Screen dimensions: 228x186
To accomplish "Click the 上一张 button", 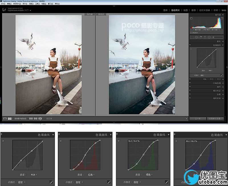I will click(x=198, y=119).
